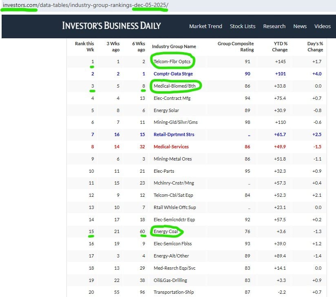This screenshot has width=336, height=297.
Task: Open the Market Trend menu
Action: pyautogui.click(x=206, y=26)
